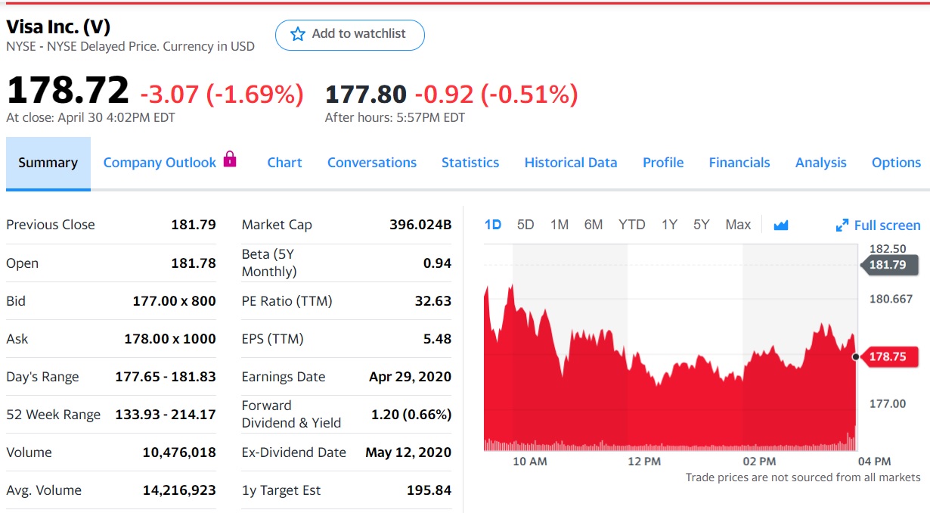
Task: Open the Options tab
Action: click(896, 162)
